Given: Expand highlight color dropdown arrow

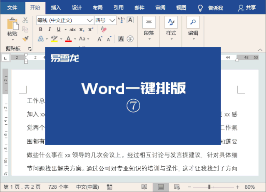Looking at the screenshot, I should (61, 39).
